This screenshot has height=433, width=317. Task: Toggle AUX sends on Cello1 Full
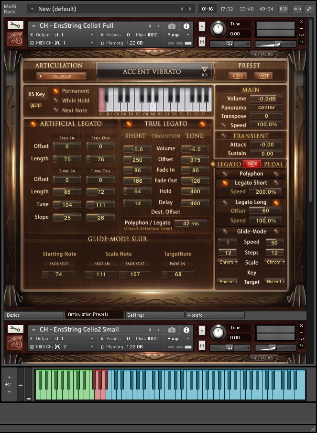click(301, 35)
